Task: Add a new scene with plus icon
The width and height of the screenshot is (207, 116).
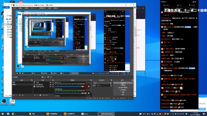Action: click(x=14, y=95)
